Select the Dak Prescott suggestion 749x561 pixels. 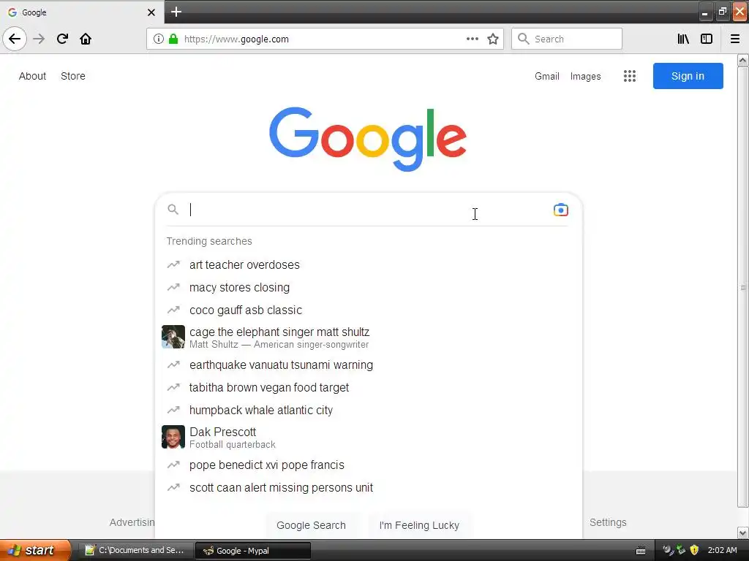coord(367,438)
